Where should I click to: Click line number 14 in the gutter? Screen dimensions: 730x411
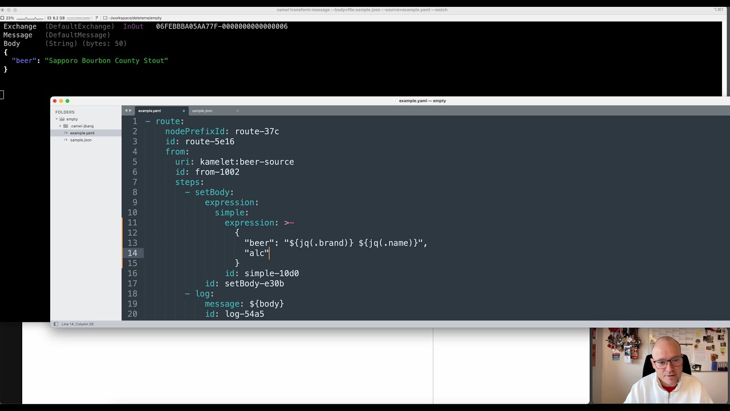click(x=132, y=253)
